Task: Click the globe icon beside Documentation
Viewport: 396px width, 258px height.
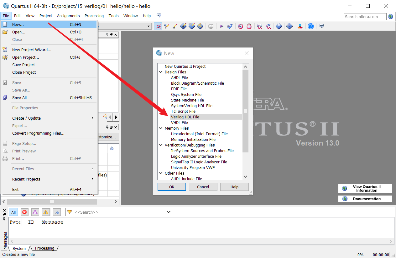Action: 345,199
